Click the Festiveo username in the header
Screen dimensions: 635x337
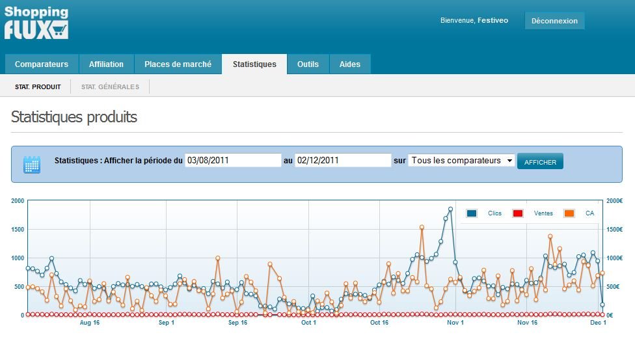pyautogui.click(x=494, y=21)
